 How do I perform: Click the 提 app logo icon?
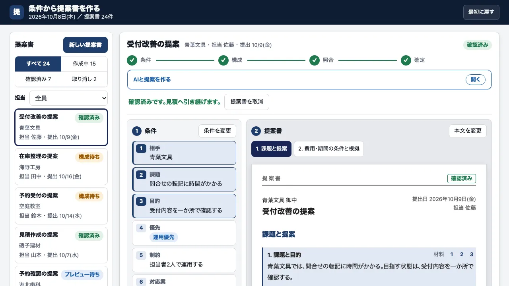tap(17, 12)
